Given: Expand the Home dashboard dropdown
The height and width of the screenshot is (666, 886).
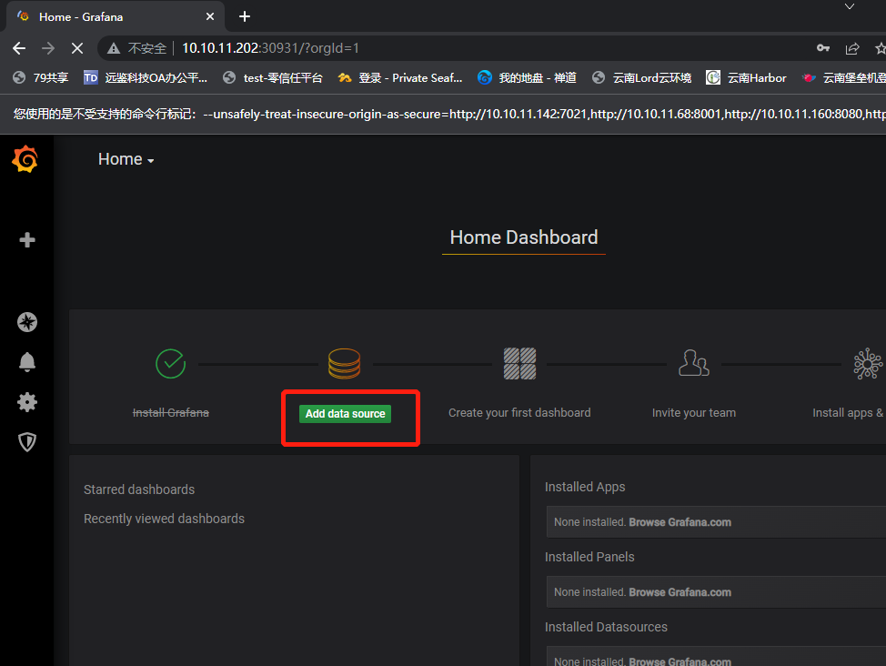Looking at the screenshot, I should coord(126,159).
